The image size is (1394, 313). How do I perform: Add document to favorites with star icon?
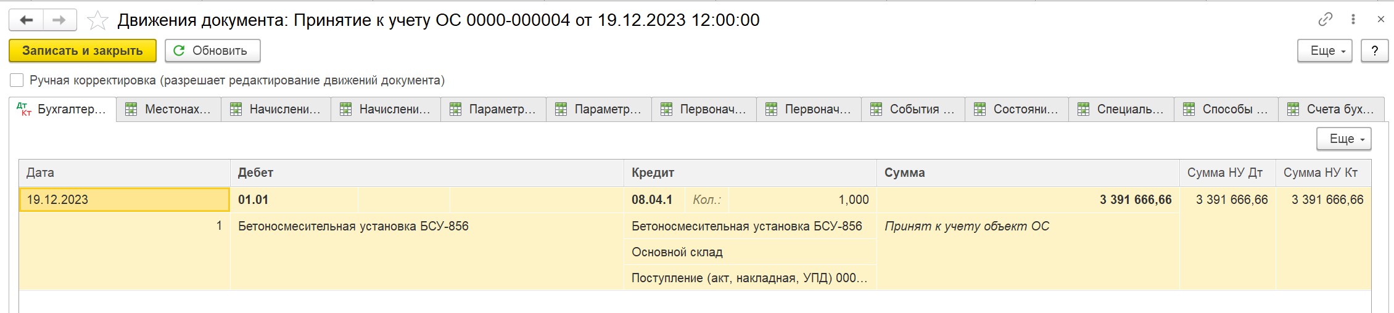tap(97, 20)
